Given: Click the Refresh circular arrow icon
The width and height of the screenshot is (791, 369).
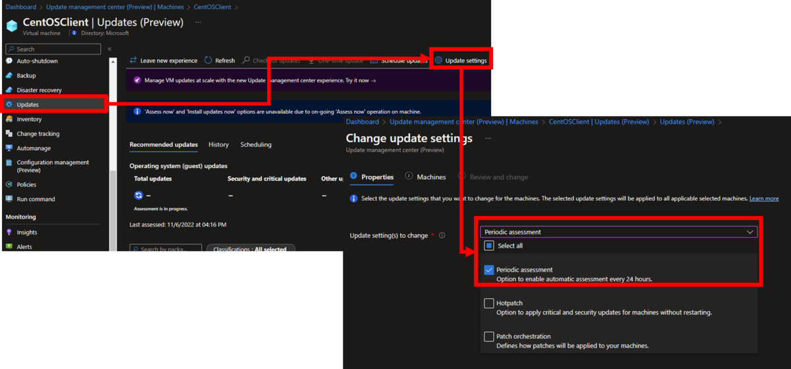Looking at the screenshot, I should pyautogui.click(x=208, y=61).
